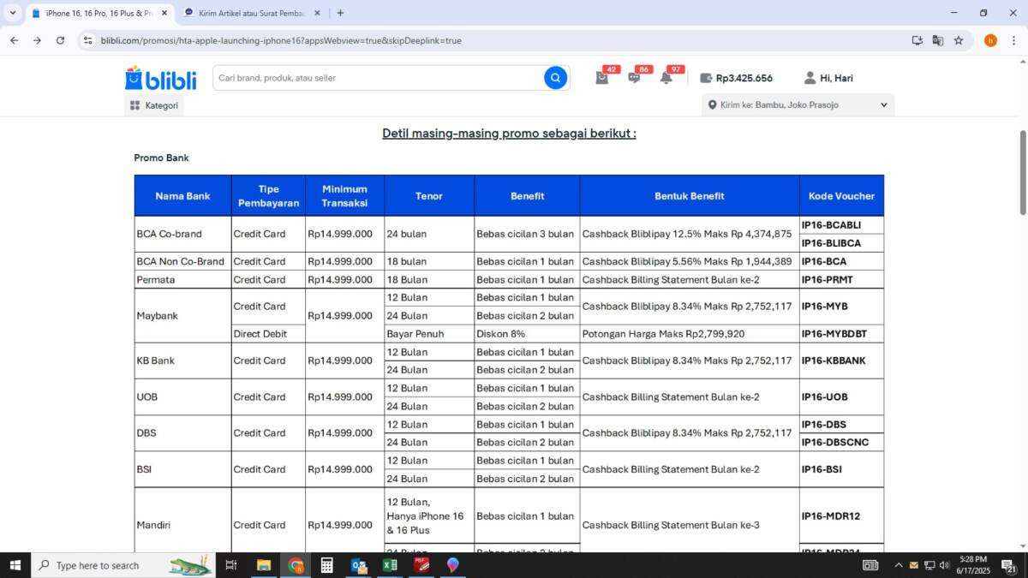Open Excel from the taskbar

point(390,565)
